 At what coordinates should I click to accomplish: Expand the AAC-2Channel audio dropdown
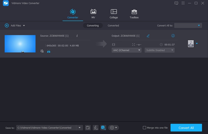tap(127, 50)
